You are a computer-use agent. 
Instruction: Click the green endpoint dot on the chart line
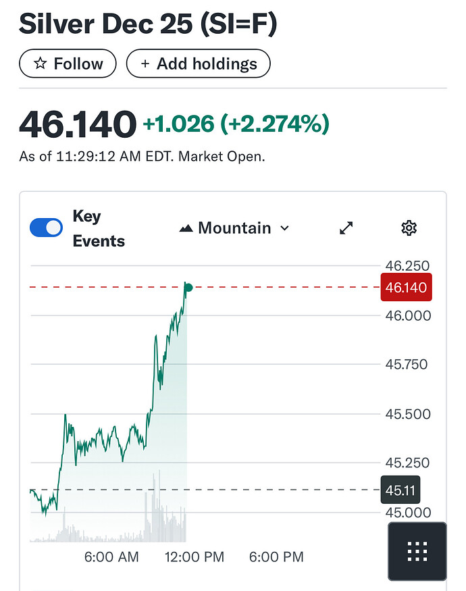click(188, 288)
